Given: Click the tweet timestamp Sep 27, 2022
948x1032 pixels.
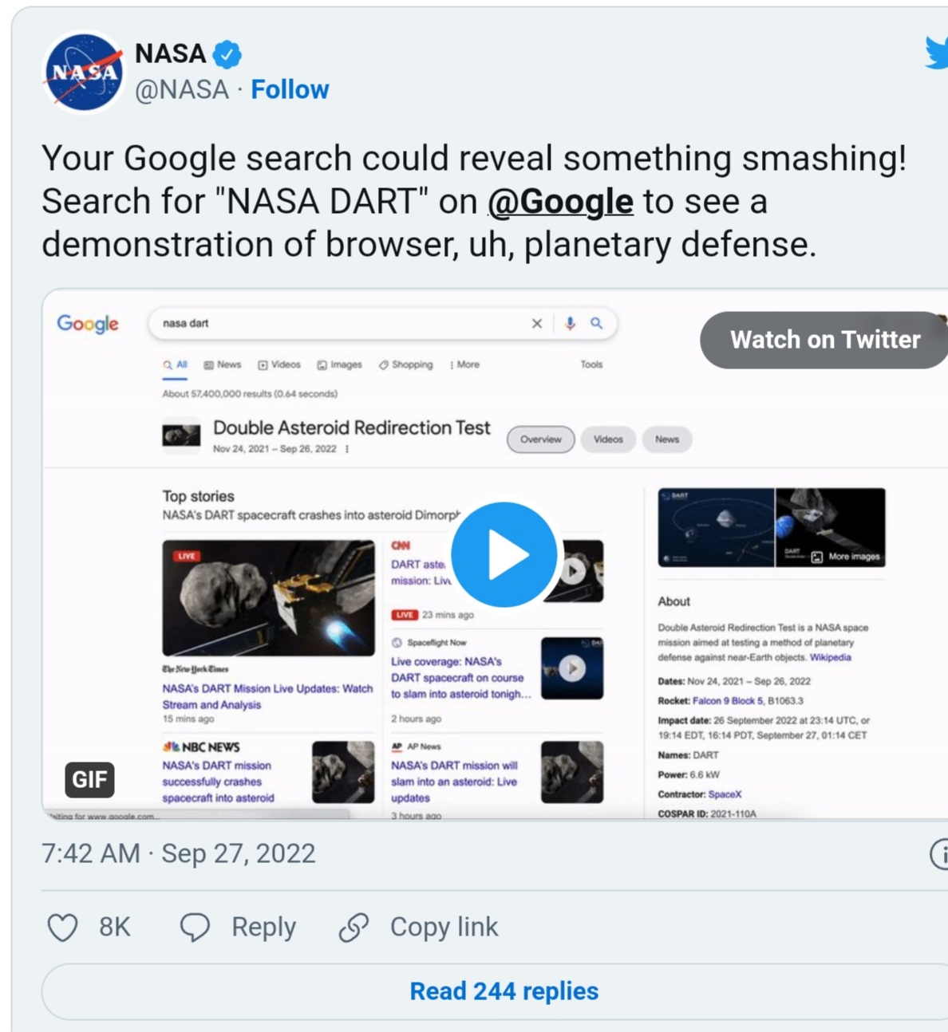Looking at the screenshot, I should (178, 853).
